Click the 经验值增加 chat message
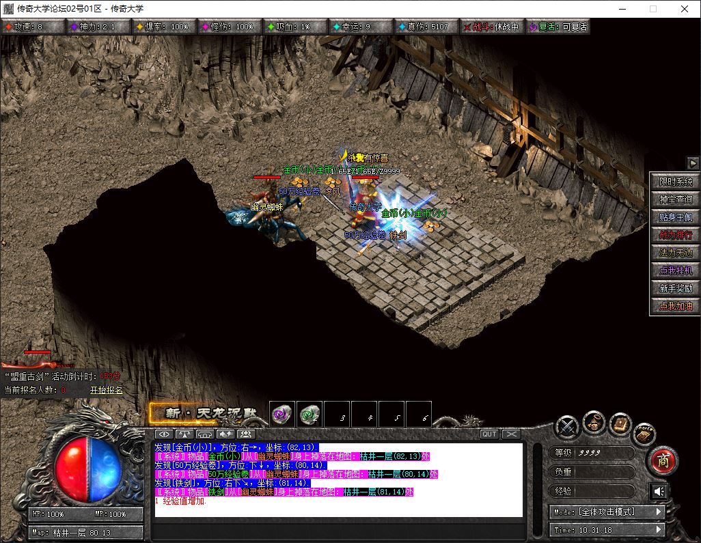The height and width of the screenshot is (543, 701). pos(180,501)
